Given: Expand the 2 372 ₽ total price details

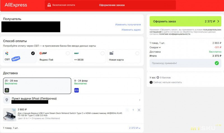Looking at the screenshot, I should point(135,128).
